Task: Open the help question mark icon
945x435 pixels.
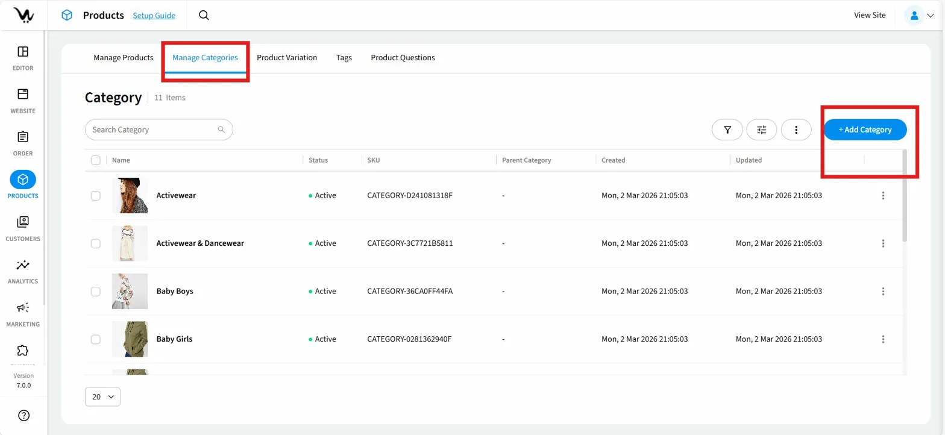Action: (24, 415)
